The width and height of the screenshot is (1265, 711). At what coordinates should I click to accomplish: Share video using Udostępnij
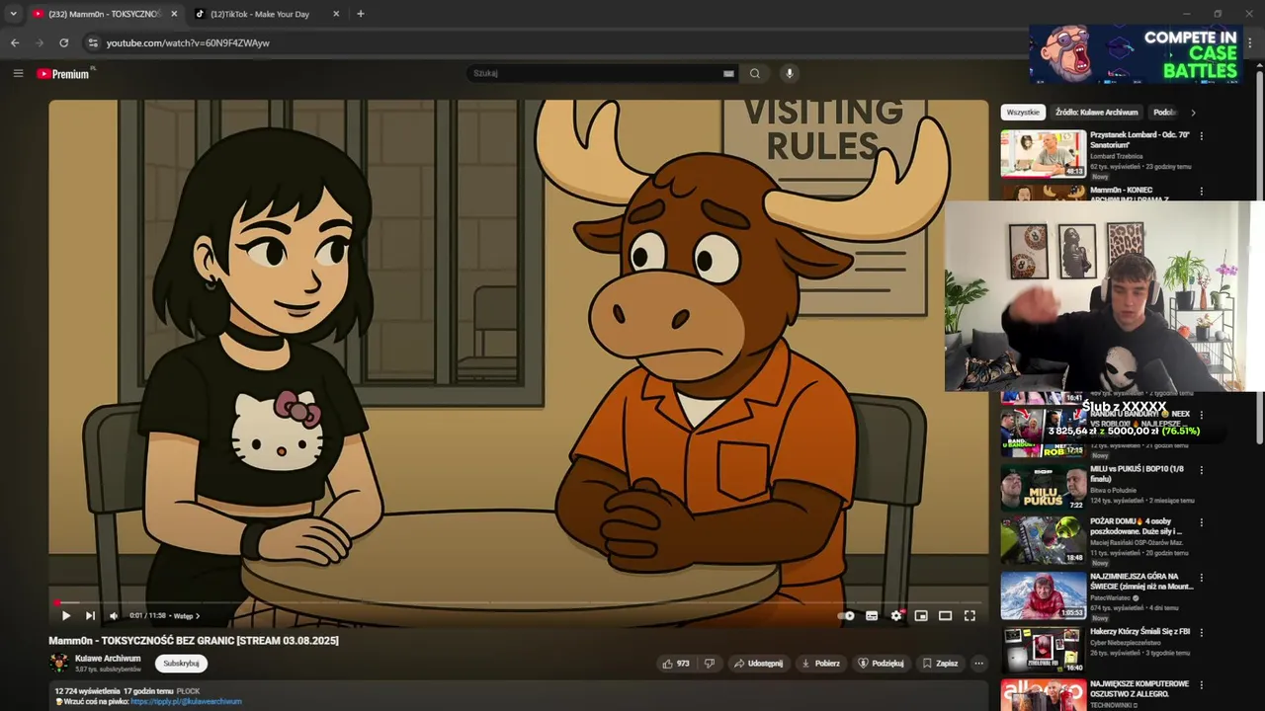point(759,664)
